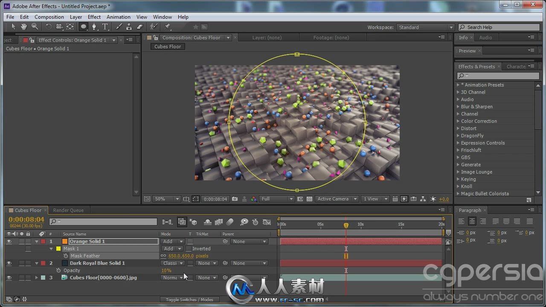Toggle lock on Effect Controls panel
The height and width of the screenshot is (307, 546).
tap(32, 40)
